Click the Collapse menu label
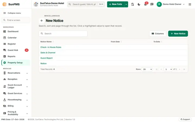The height and width of the screenshot is (122, 195). (14, 13)
